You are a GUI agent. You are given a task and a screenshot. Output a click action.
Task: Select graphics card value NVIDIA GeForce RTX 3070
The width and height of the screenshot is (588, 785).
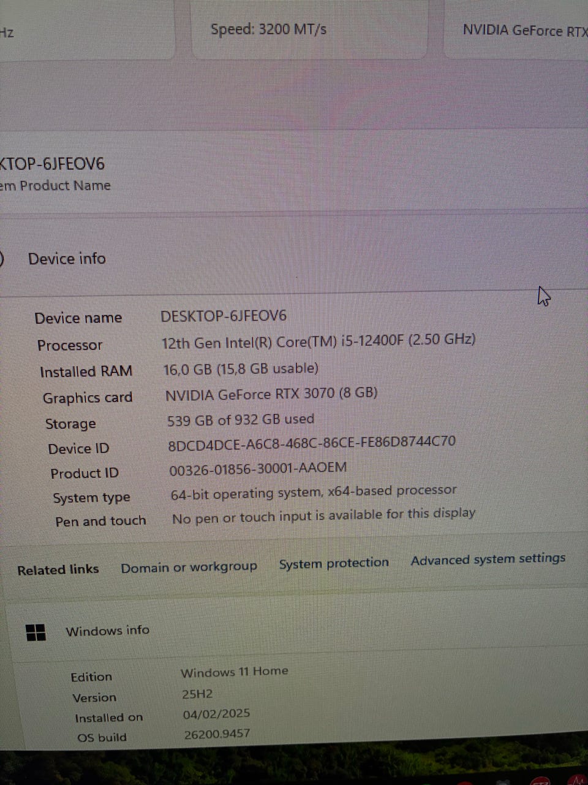coord(271,394)
